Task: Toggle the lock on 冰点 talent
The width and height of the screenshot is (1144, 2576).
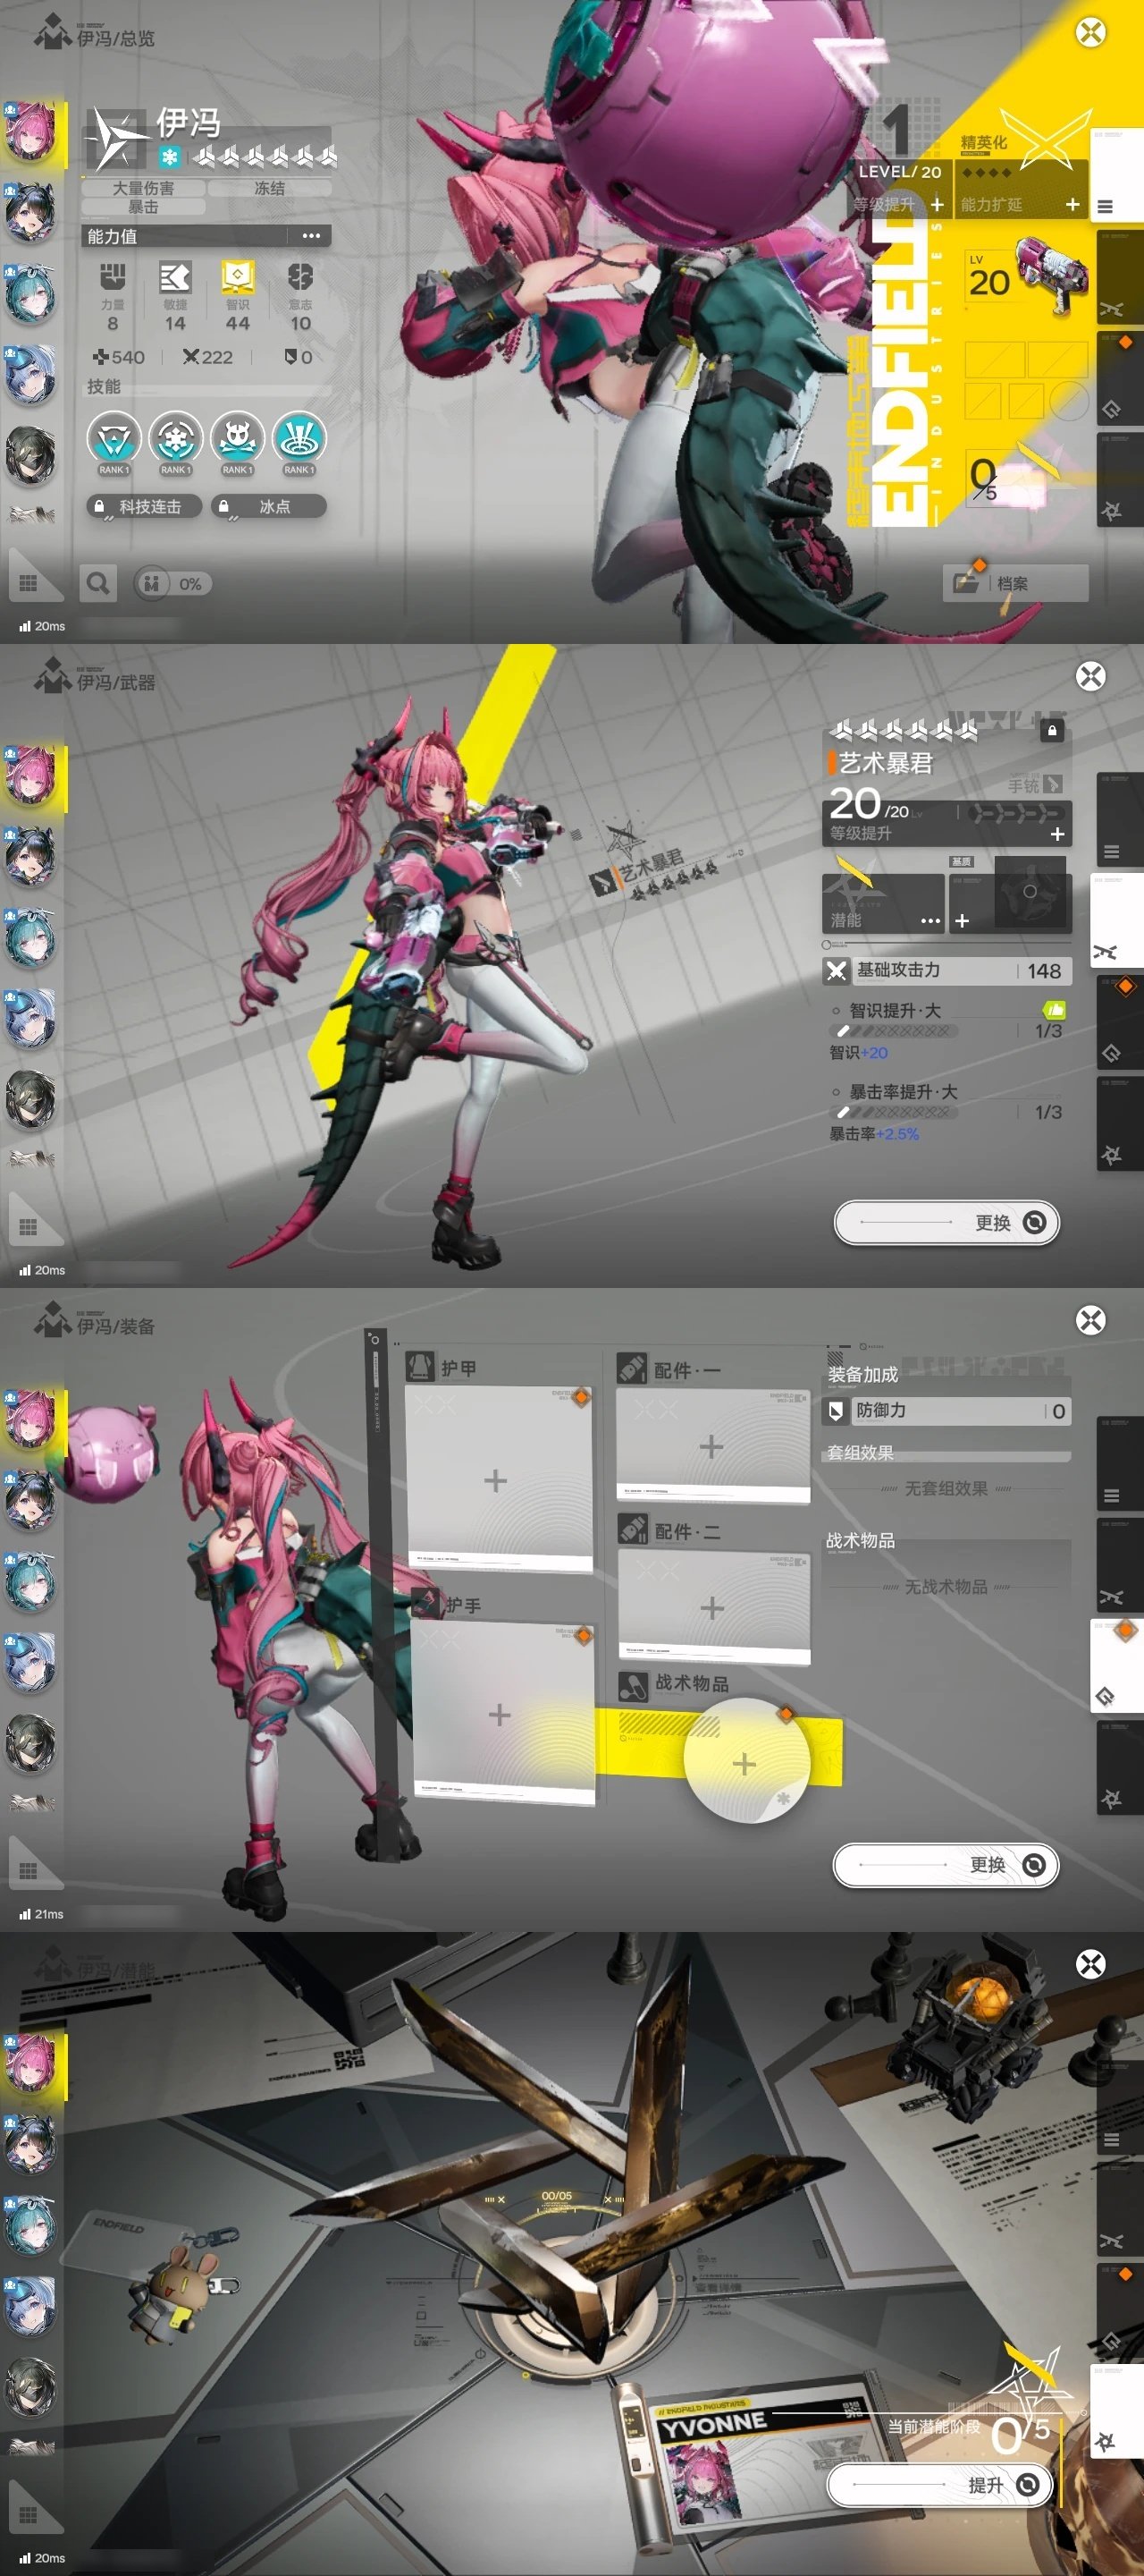Action: click(223, 507)
